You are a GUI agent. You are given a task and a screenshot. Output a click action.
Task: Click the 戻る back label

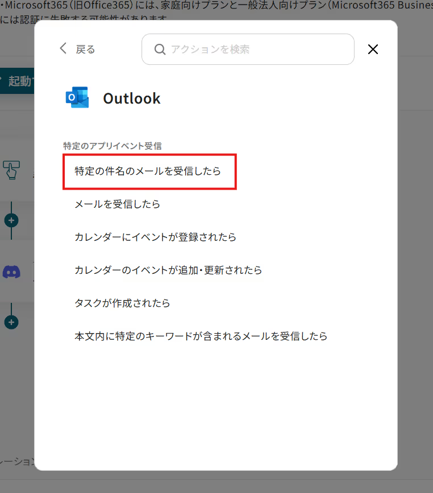[x=85, y=50]
